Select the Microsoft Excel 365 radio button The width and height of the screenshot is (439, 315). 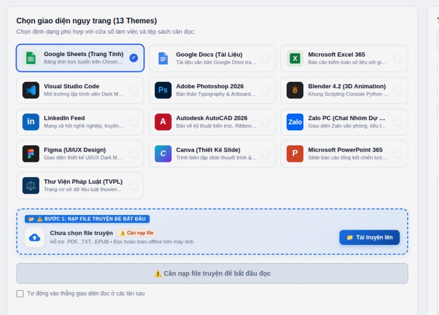point(398,59)
